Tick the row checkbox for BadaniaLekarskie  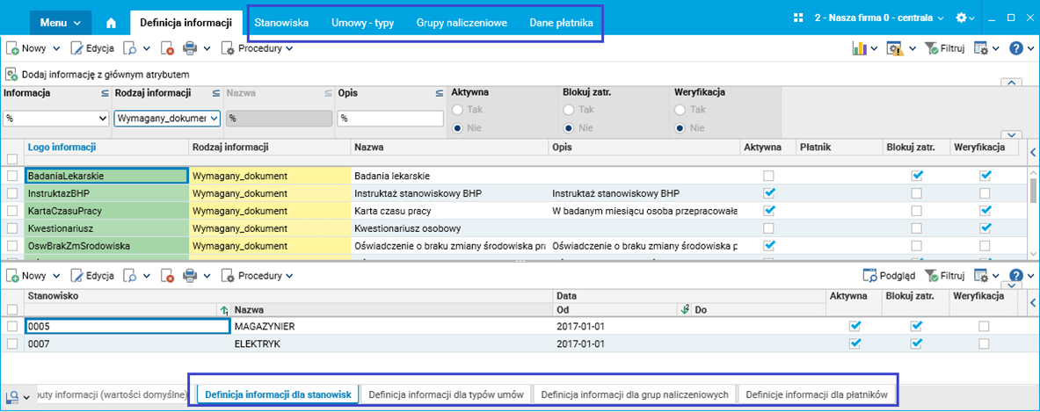(11, 176)
